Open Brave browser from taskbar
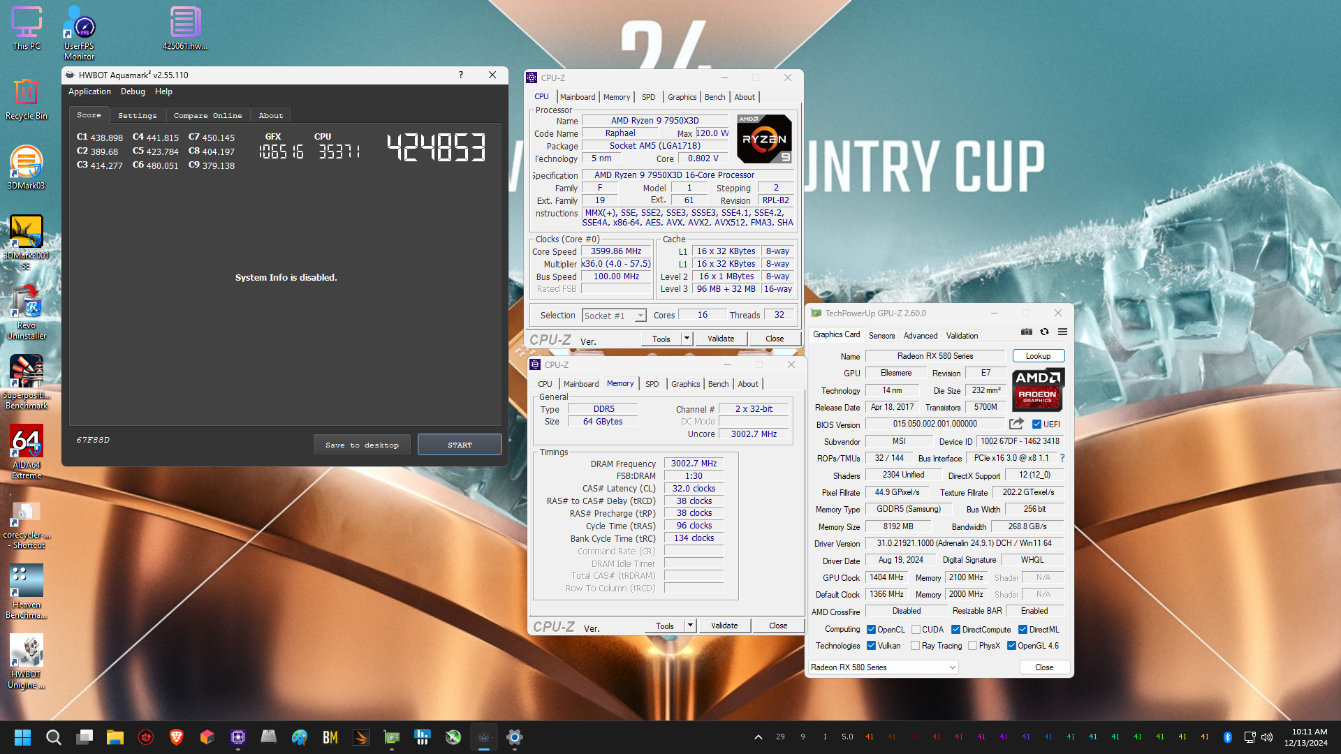1341x754 pixels. (x=176, y=737)
